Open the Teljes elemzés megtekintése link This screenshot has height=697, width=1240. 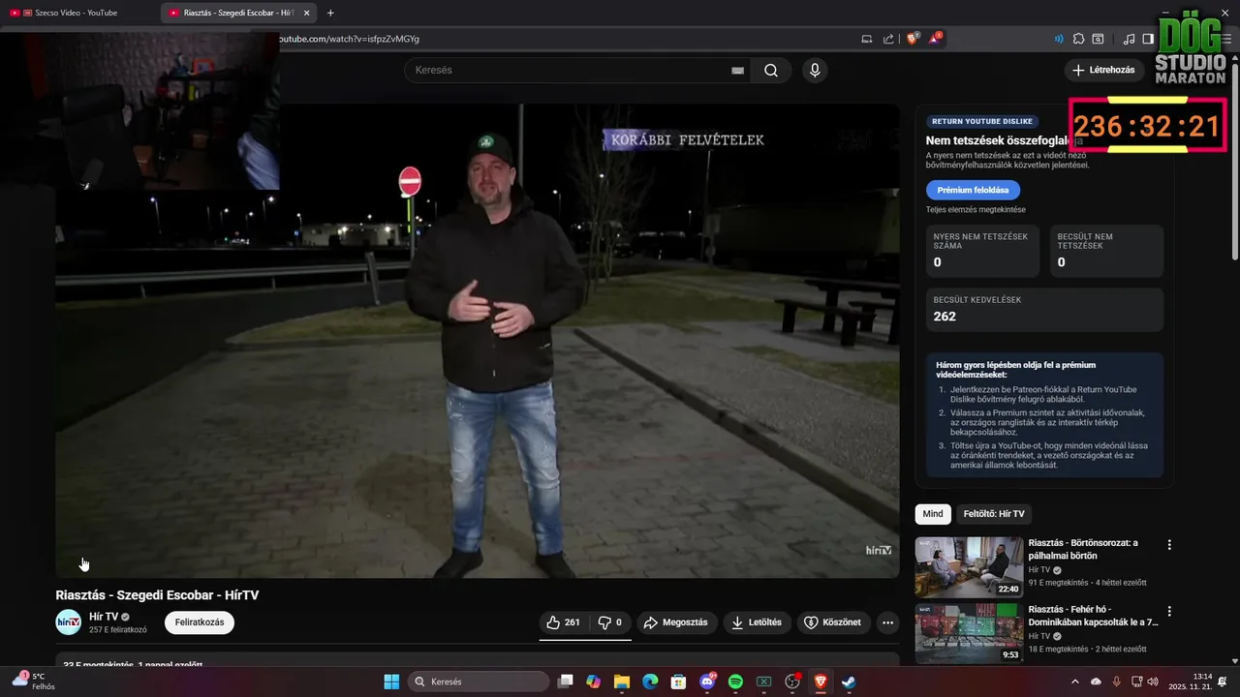[976, 209]
